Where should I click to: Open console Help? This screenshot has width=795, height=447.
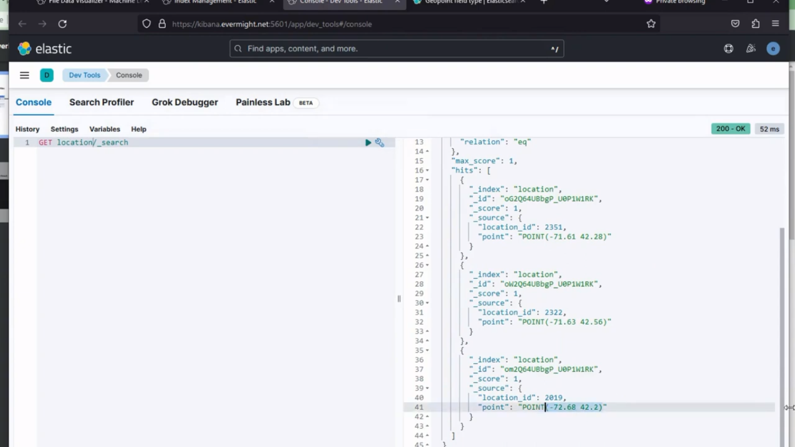[x=139, y=129]
